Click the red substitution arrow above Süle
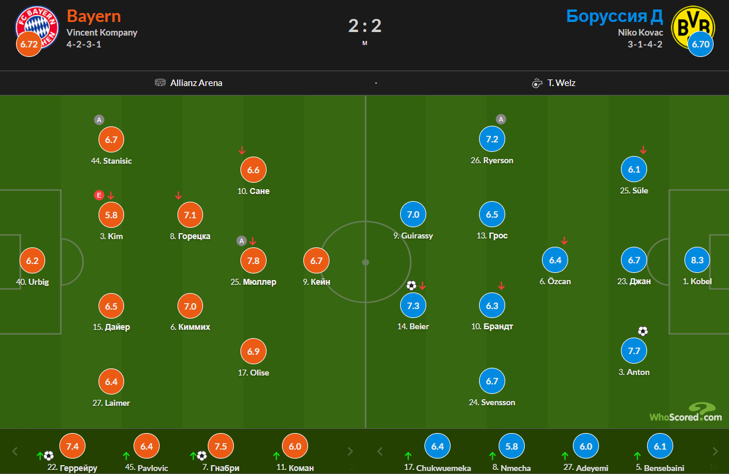Image resolution: width=729 pixels, height=474 pixels. (643, 150)
